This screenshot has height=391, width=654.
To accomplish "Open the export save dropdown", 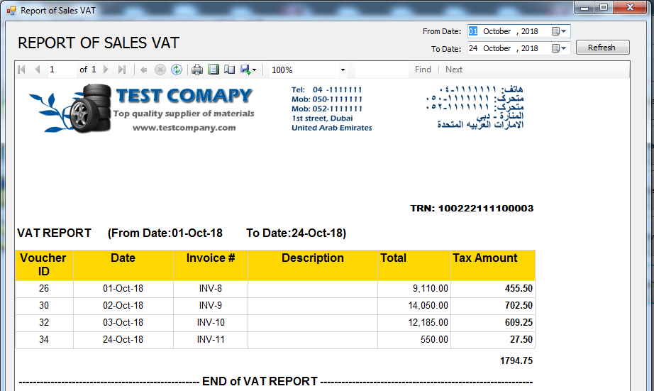I will coord(248,70).
